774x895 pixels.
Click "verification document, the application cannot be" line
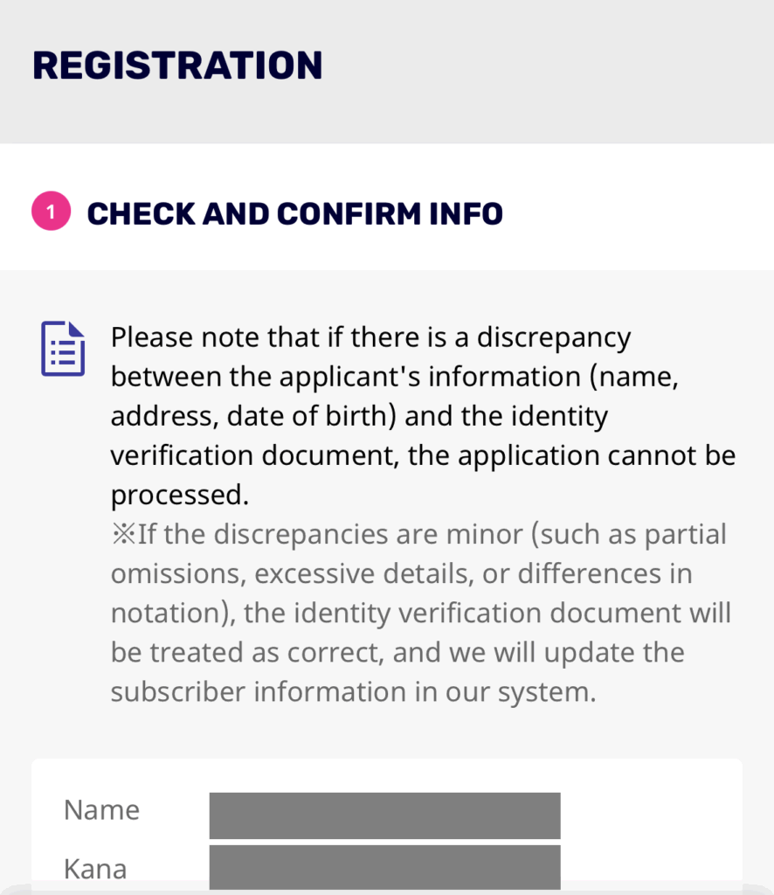(x=423, y=456)
